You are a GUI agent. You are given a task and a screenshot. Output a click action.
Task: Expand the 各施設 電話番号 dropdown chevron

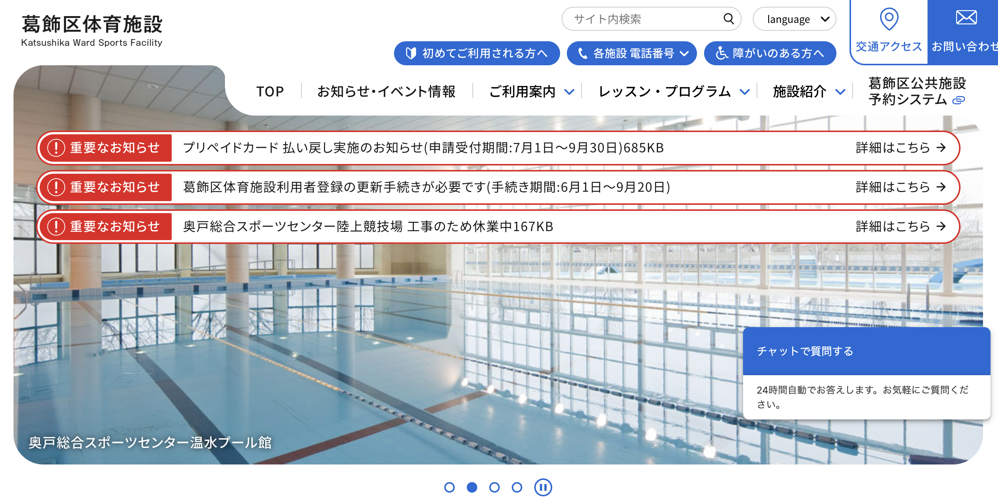[x=684, y=54]
